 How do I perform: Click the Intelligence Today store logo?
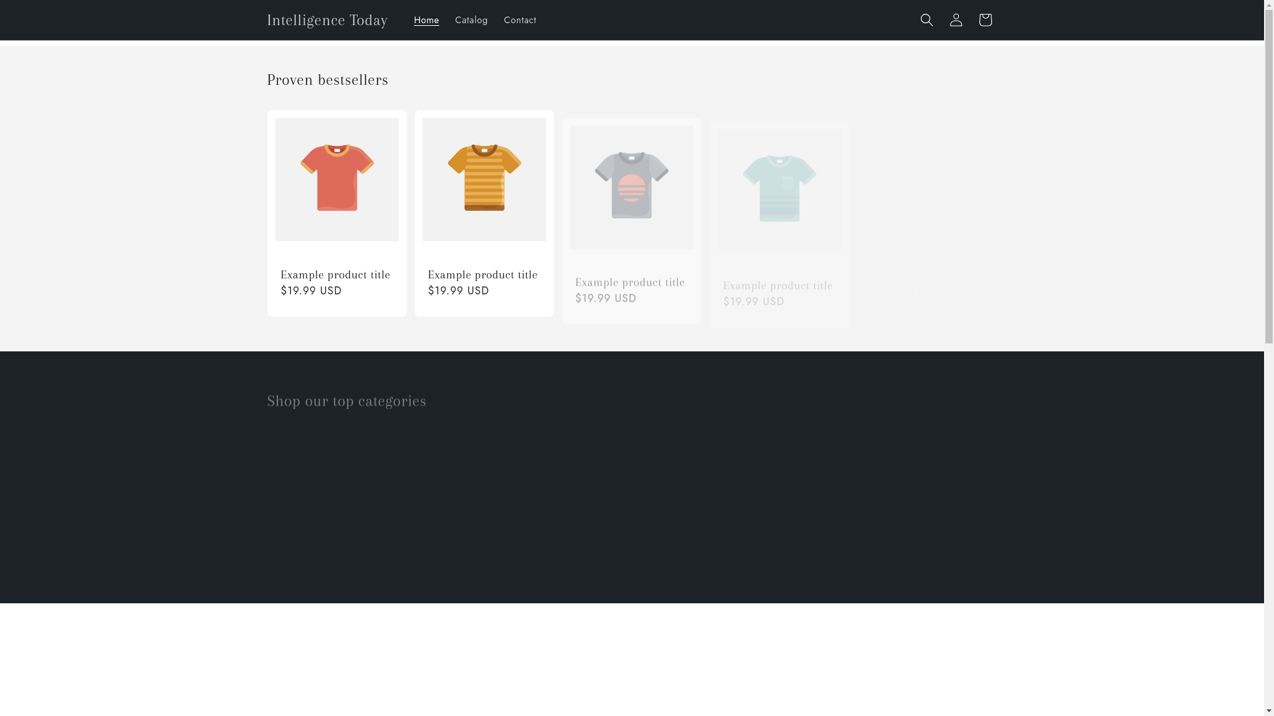327,20
